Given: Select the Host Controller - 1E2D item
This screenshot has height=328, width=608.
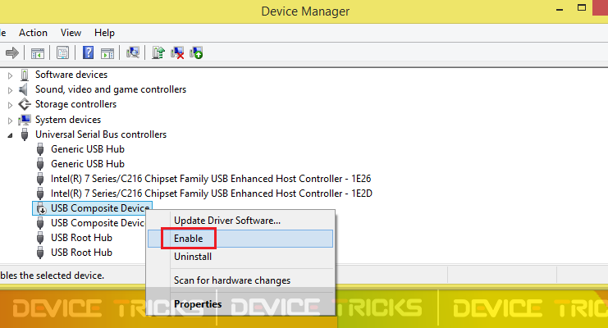Looking at the screenshot, I should [212, 194].
